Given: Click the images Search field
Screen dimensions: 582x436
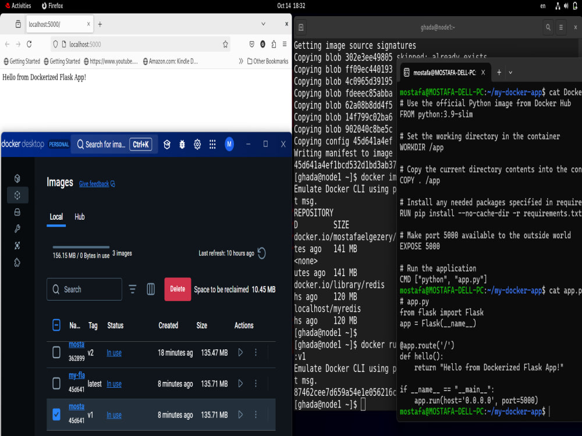Looking at the screenshot, I should point(84,289).
